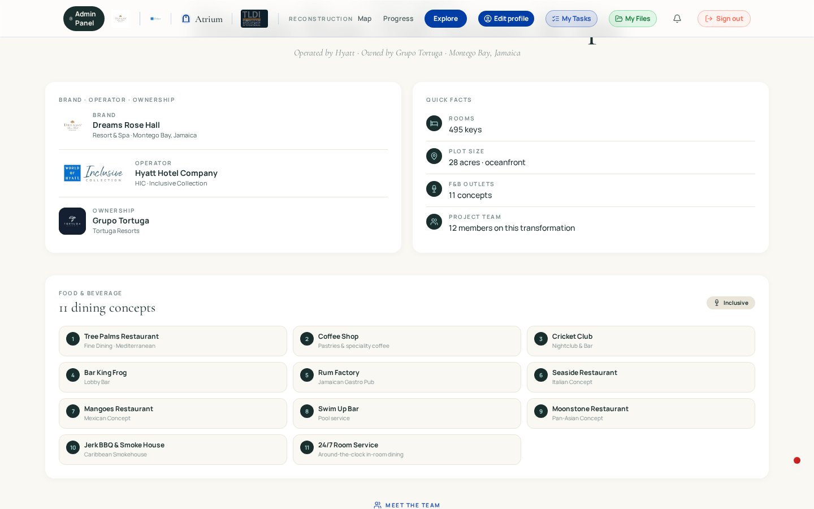Open My Tasks
The image size is (814, 509).
[x=571, y=19]
